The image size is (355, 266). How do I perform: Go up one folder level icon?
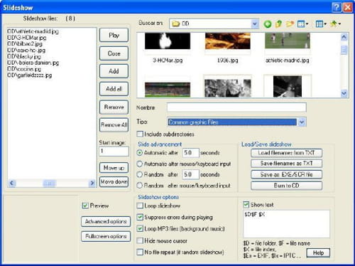278,23
